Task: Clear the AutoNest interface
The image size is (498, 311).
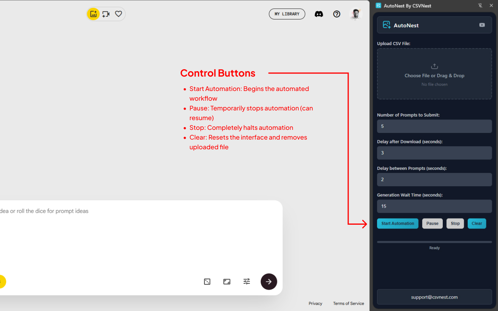Action: (477, 224)
